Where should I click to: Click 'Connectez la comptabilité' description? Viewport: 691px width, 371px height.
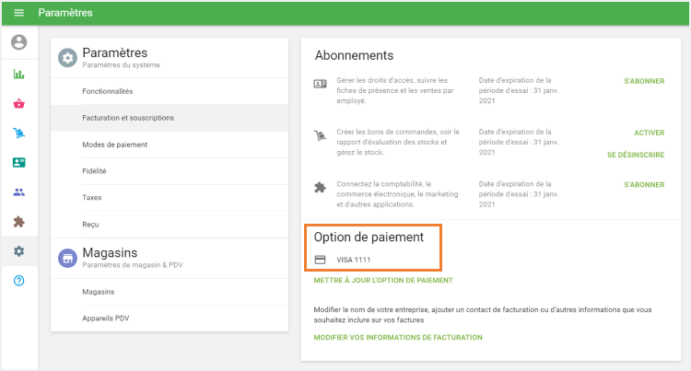pos(397,194)
